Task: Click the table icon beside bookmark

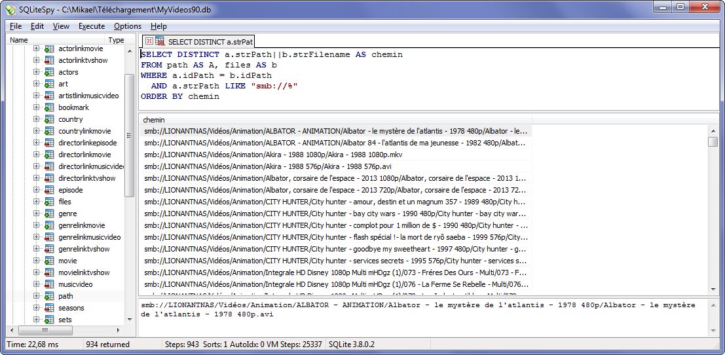Action: click(49, 107)
